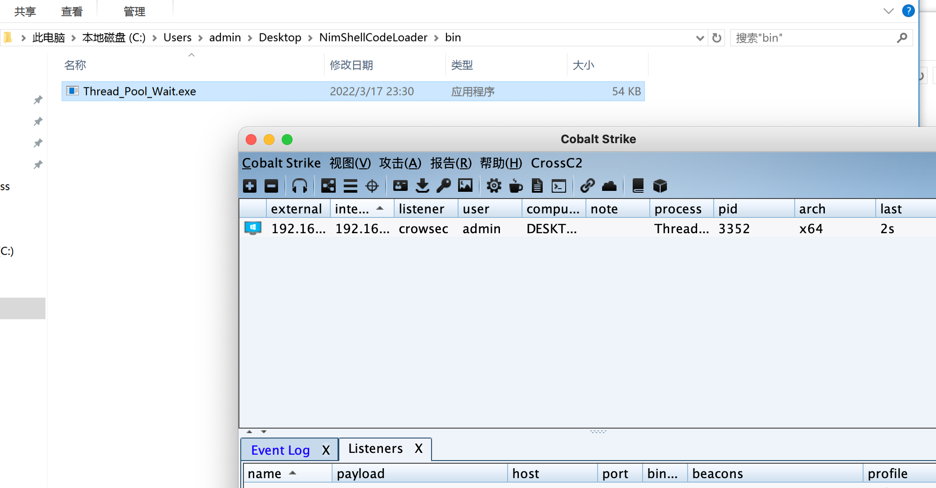
Task: Click the pane splitter grip handle
Action: [598, 431]
